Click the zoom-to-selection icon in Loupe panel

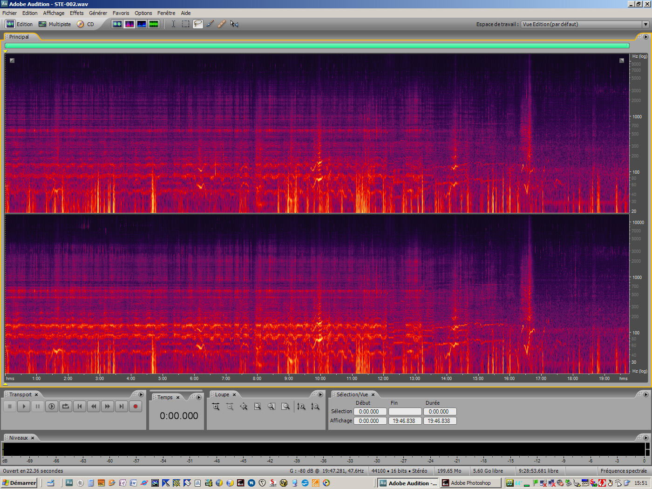pyautogui.click(x=257, y=406)
